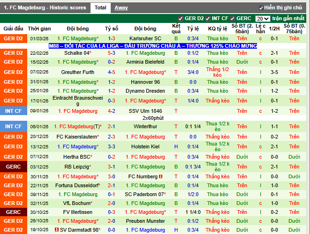Click the Thắng 1/2 kèo result cell
The image size is (310, 234).
[218, 72]
